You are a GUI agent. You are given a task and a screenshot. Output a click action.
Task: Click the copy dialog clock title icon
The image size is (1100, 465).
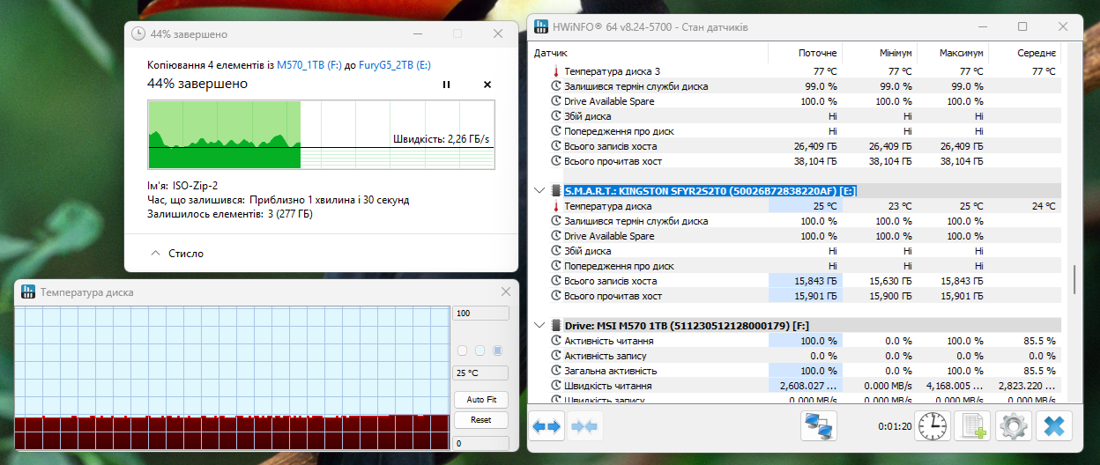(138, 34)
